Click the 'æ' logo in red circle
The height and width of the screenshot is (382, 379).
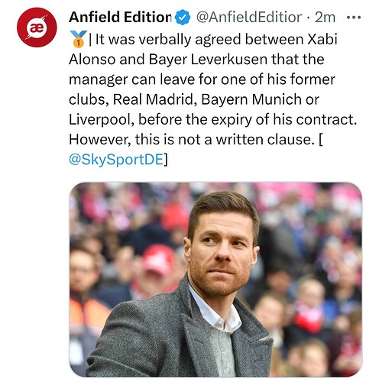37,28
